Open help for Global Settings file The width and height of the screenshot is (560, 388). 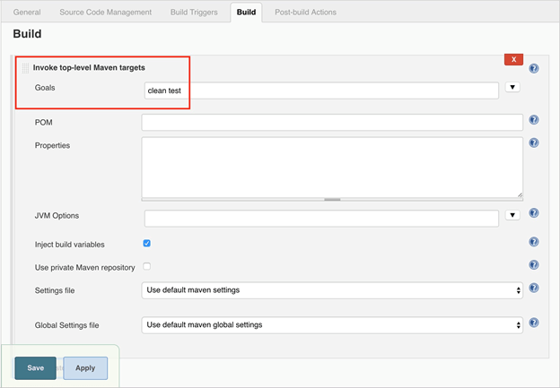(533, 323)
